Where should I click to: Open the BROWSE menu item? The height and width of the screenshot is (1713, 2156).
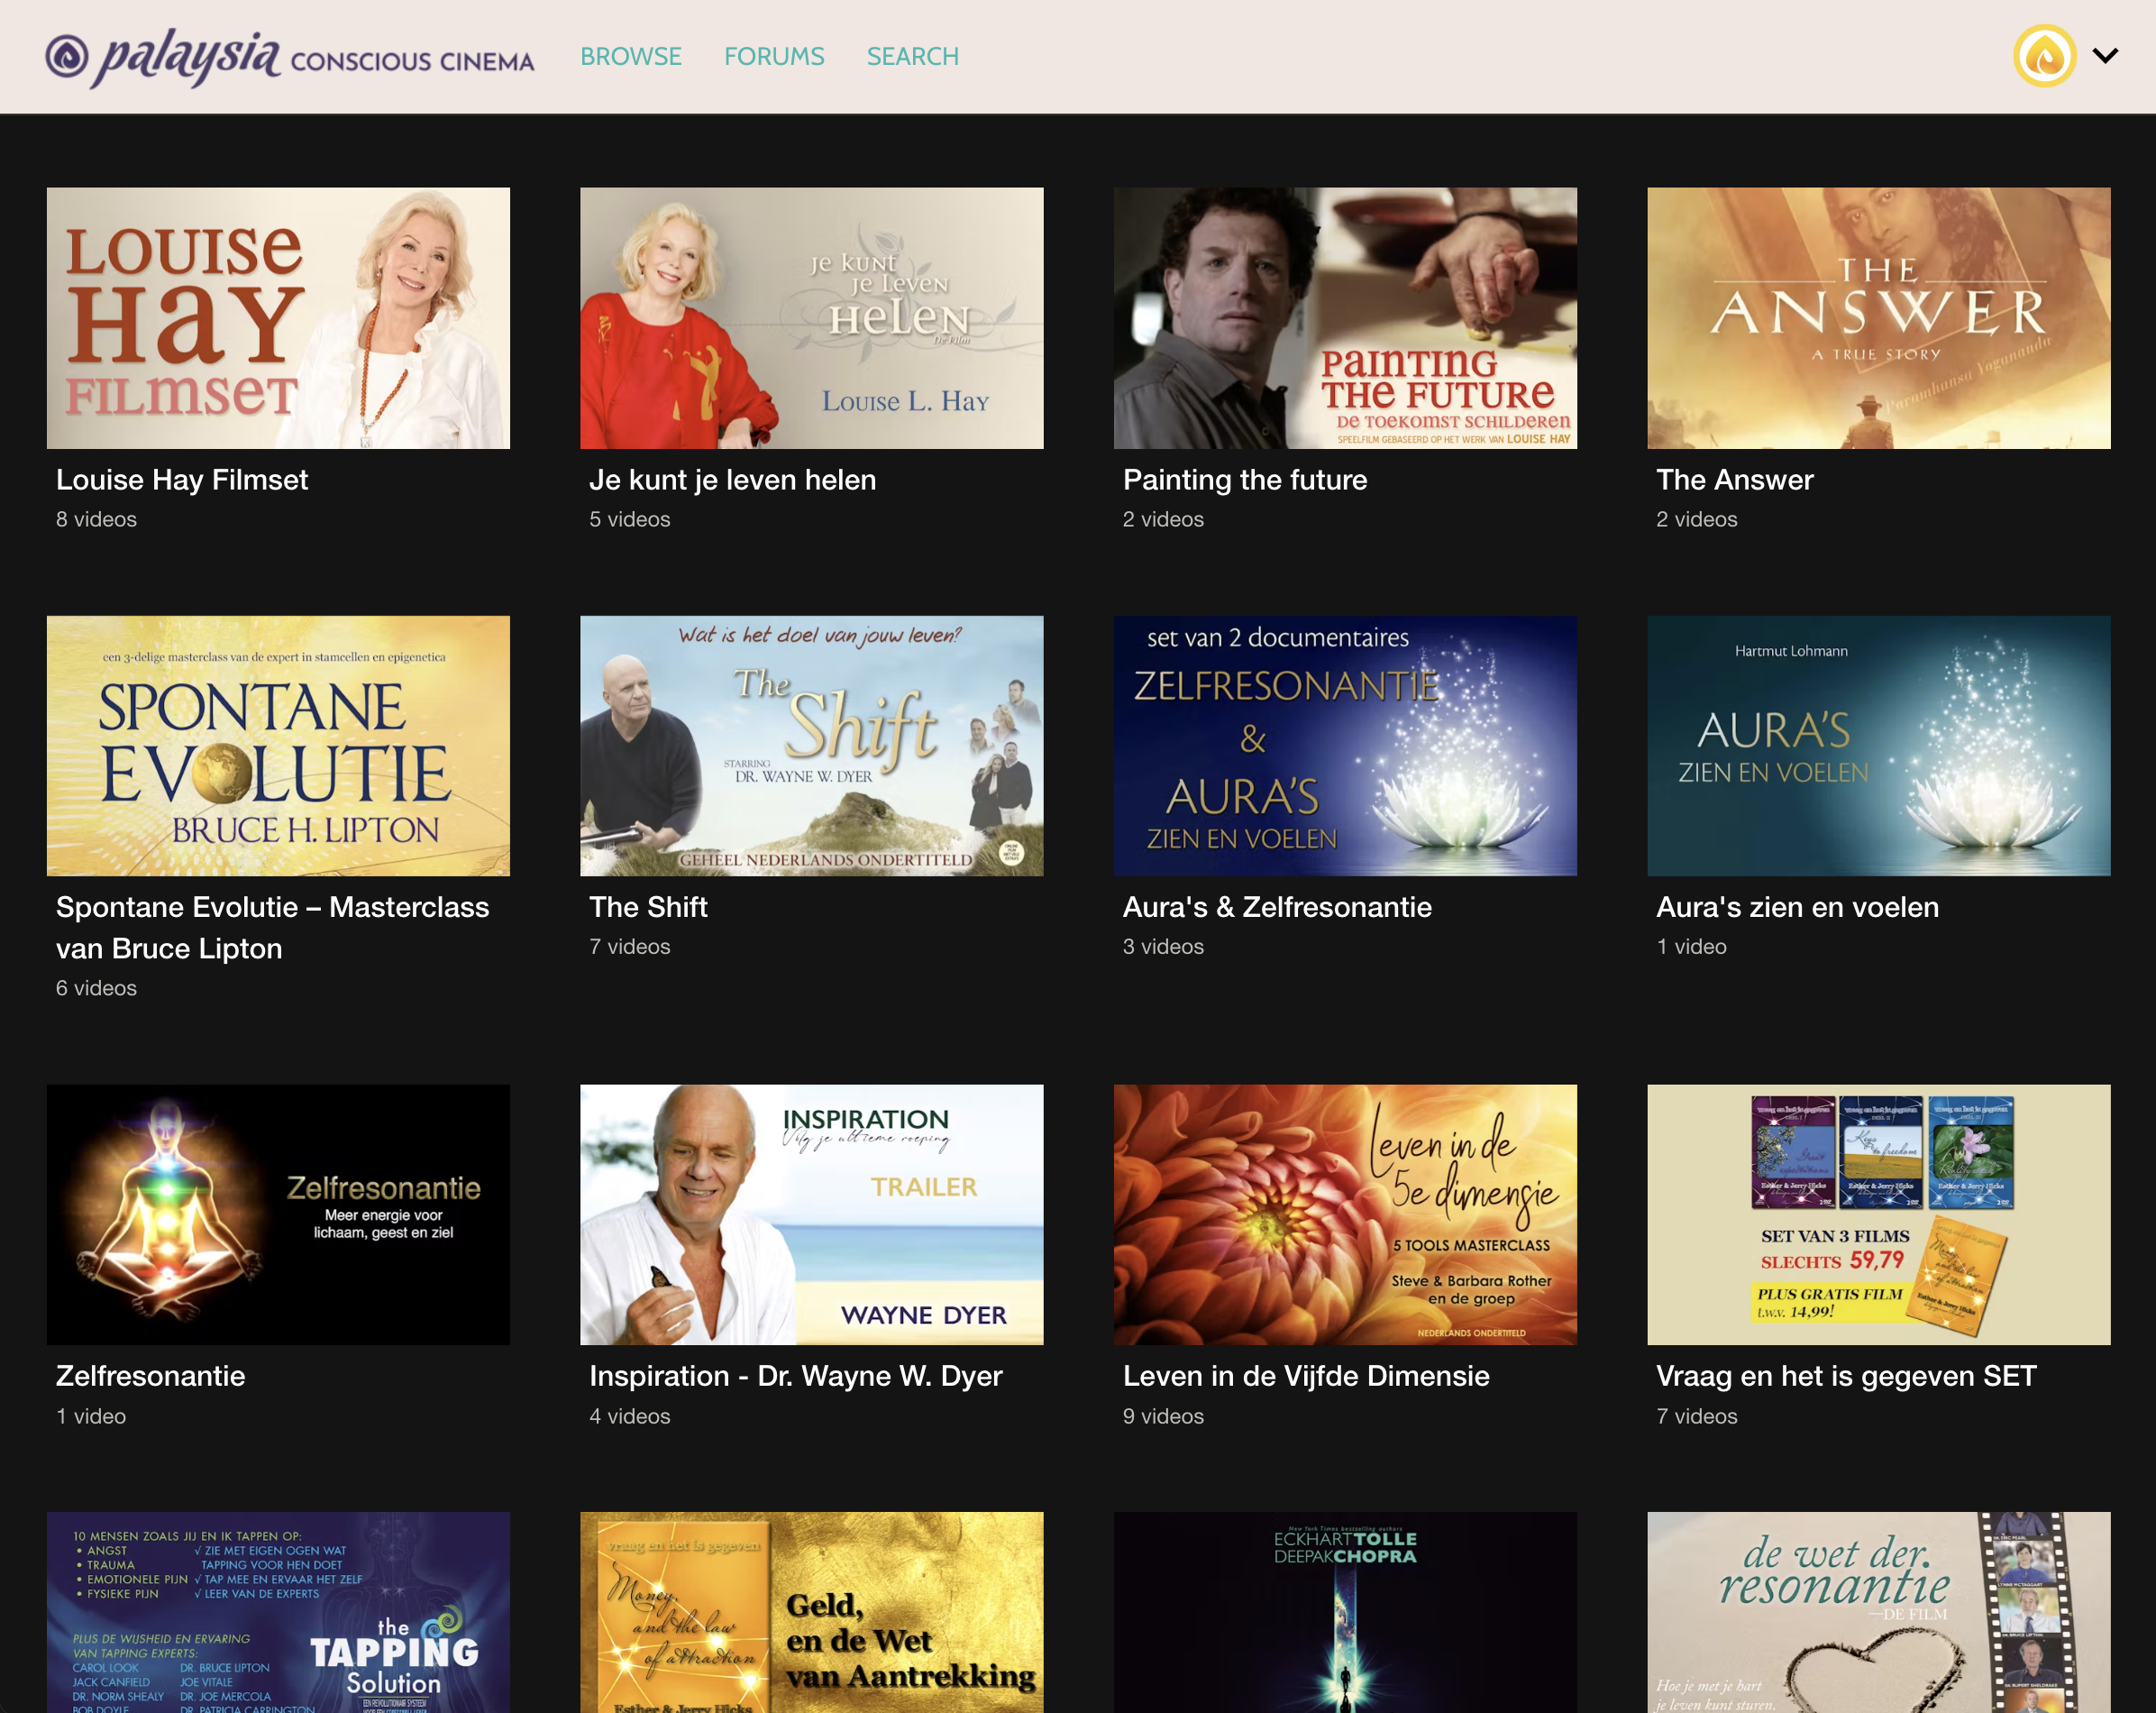[x=631, y=57]
